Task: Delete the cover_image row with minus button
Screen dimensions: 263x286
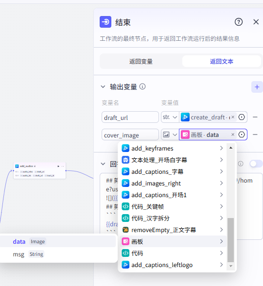Action: click(255, 135)
